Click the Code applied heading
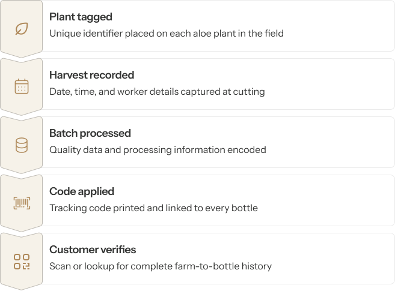 pos(82,191)
